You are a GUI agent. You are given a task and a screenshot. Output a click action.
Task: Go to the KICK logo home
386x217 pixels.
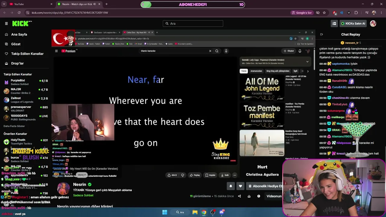pyautogui.click(x=22, y=24)
